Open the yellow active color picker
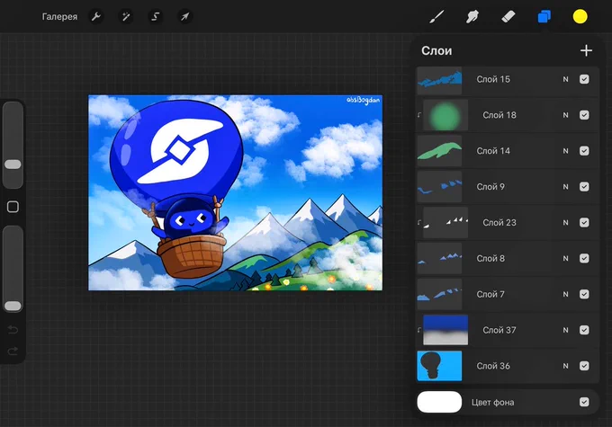 pyautogui.click(x=580, y=17)
